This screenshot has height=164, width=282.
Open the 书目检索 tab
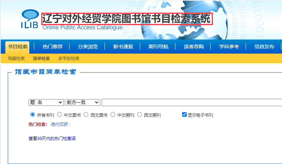click(17, 47)
